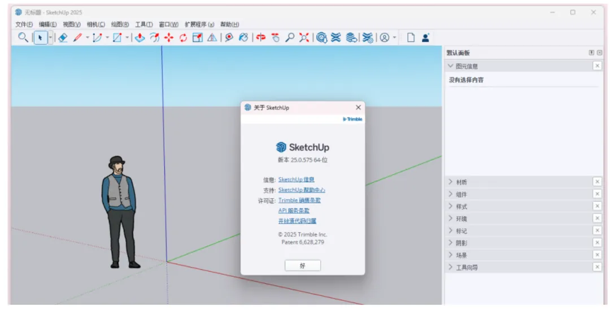Select the Paint Bucket tool

pos(243,37)
